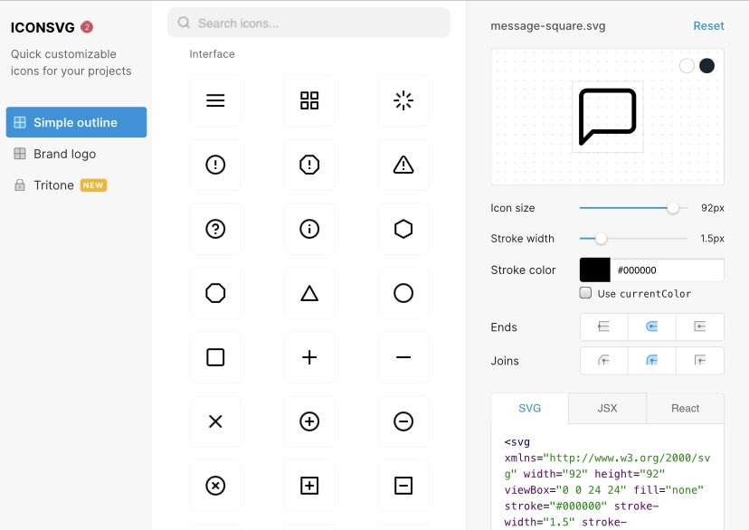Image resolution: width=749 pixels, height=530 pixels.
Task: Click the search icons field
Action: (x=308, y=21)
